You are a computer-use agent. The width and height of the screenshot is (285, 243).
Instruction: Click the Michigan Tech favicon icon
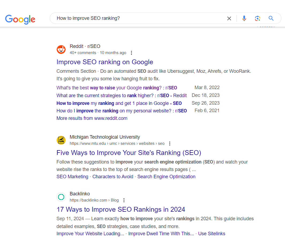[x=61, y=140]
